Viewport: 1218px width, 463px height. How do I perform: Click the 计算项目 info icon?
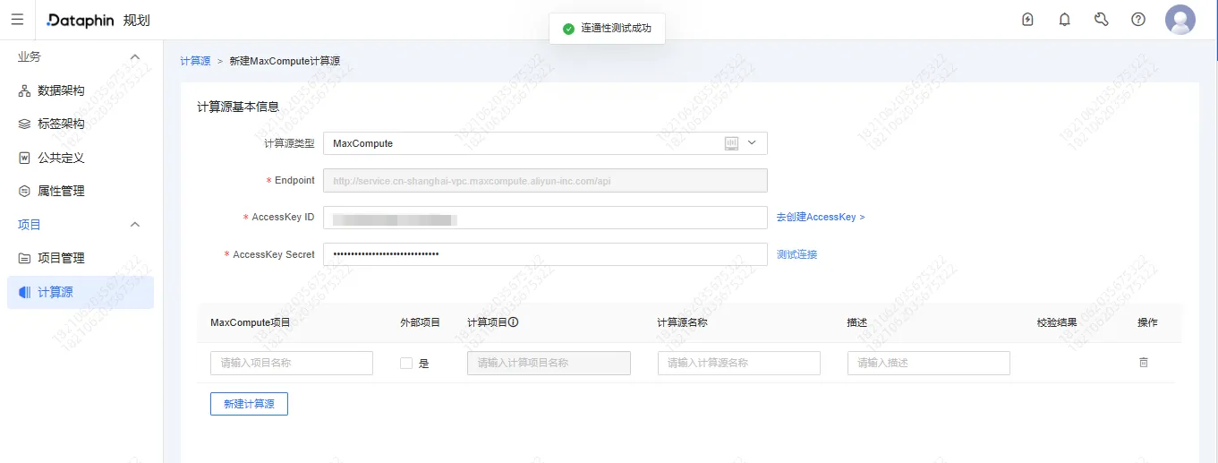pyautogui.click(x=514, y=322)
